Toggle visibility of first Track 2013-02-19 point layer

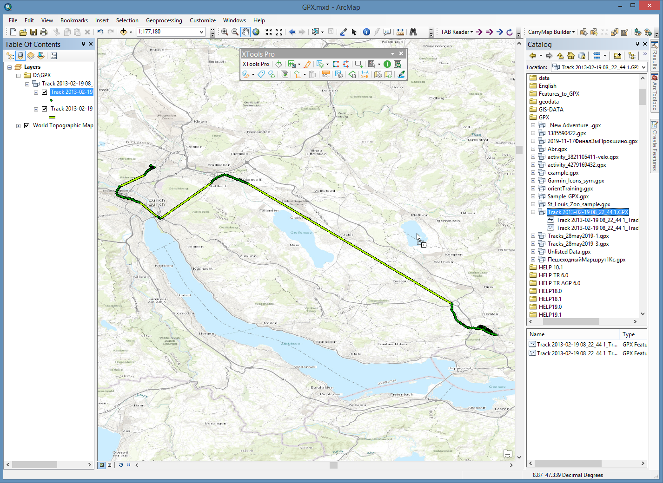coord(45,92)
